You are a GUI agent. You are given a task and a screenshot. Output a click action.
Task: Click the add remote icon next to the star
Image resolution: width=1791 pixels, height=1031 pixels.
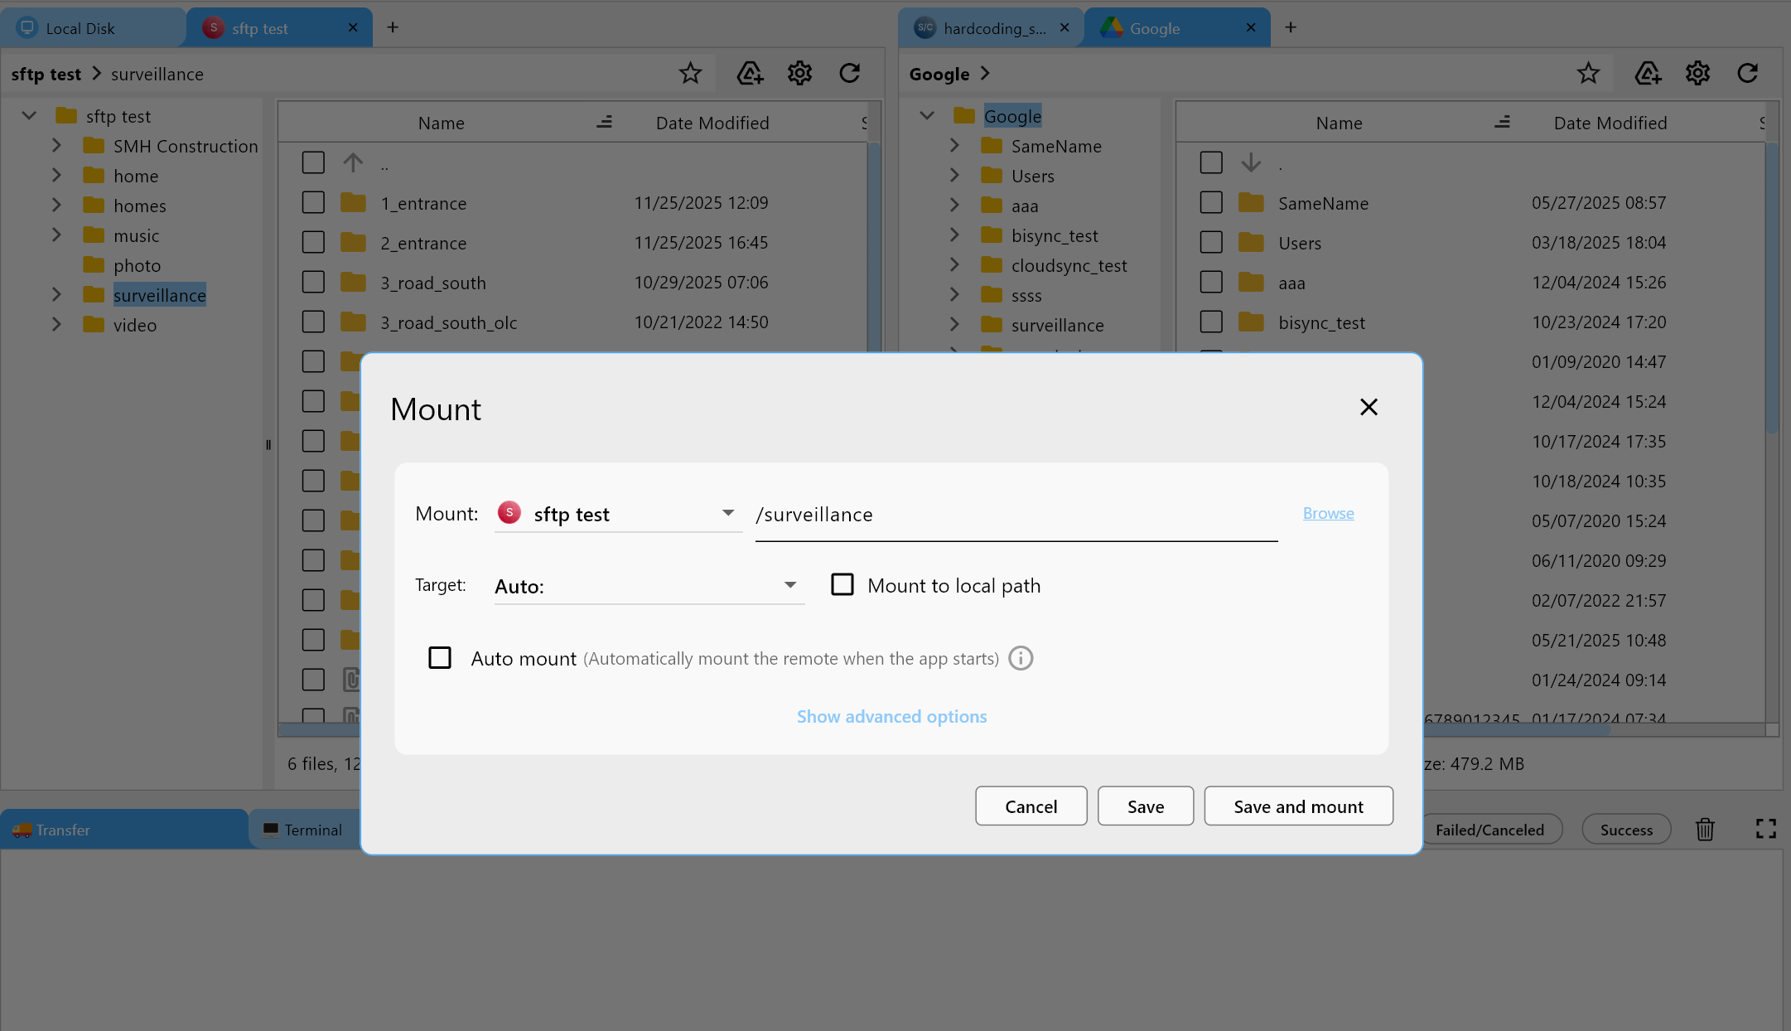pos(1647,73)
